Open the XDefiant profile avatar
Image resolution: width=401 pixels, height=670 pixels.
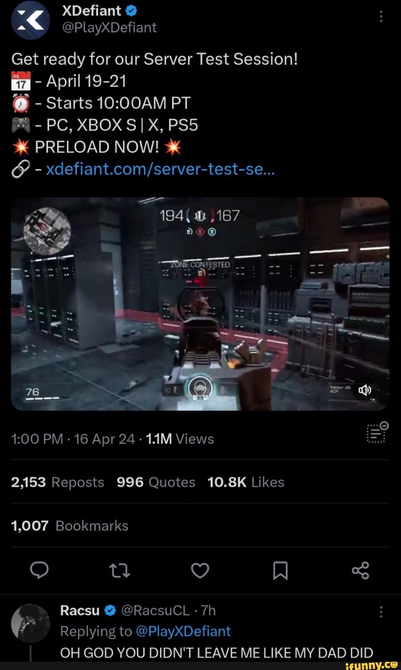pos(30,20)
